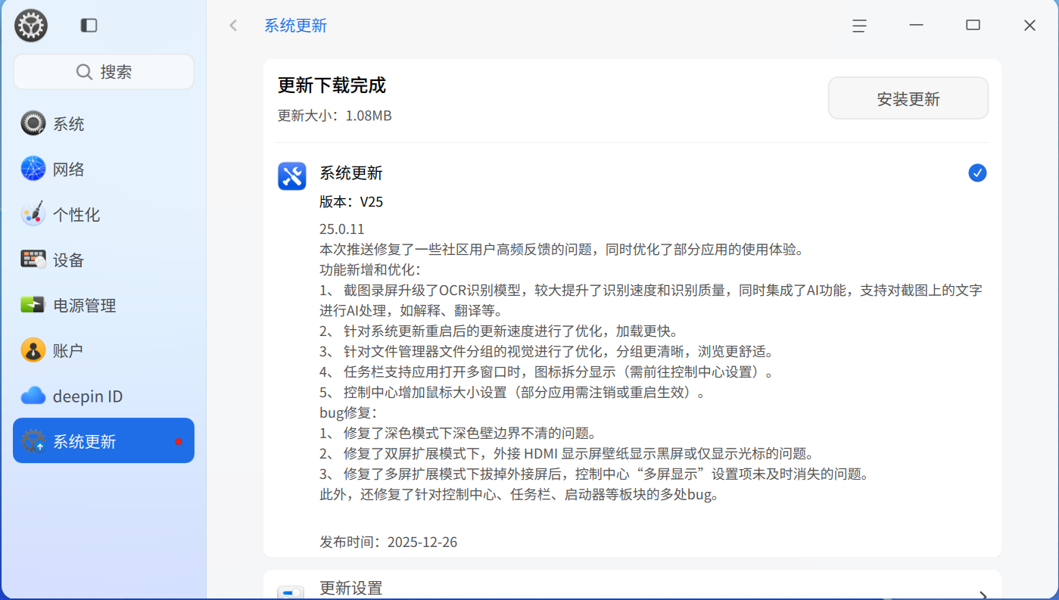Open the hamburger main menu icon
Screen dimensions: 1059x600
coord(859,26)
